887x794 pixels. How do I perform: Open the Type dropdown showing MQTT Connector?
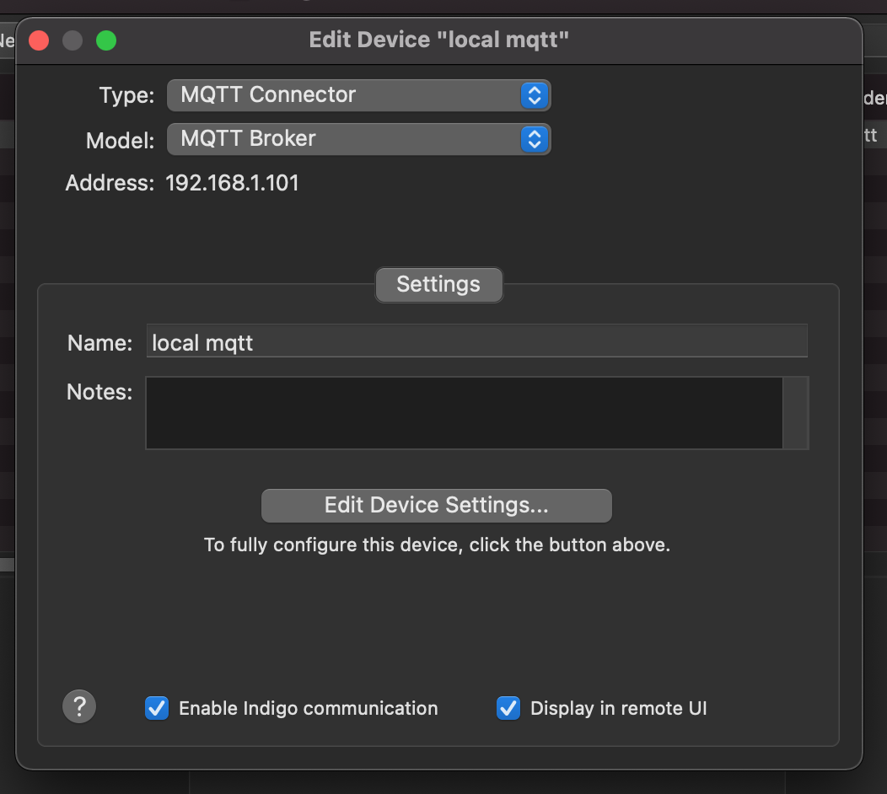click(x=358, y=95)
